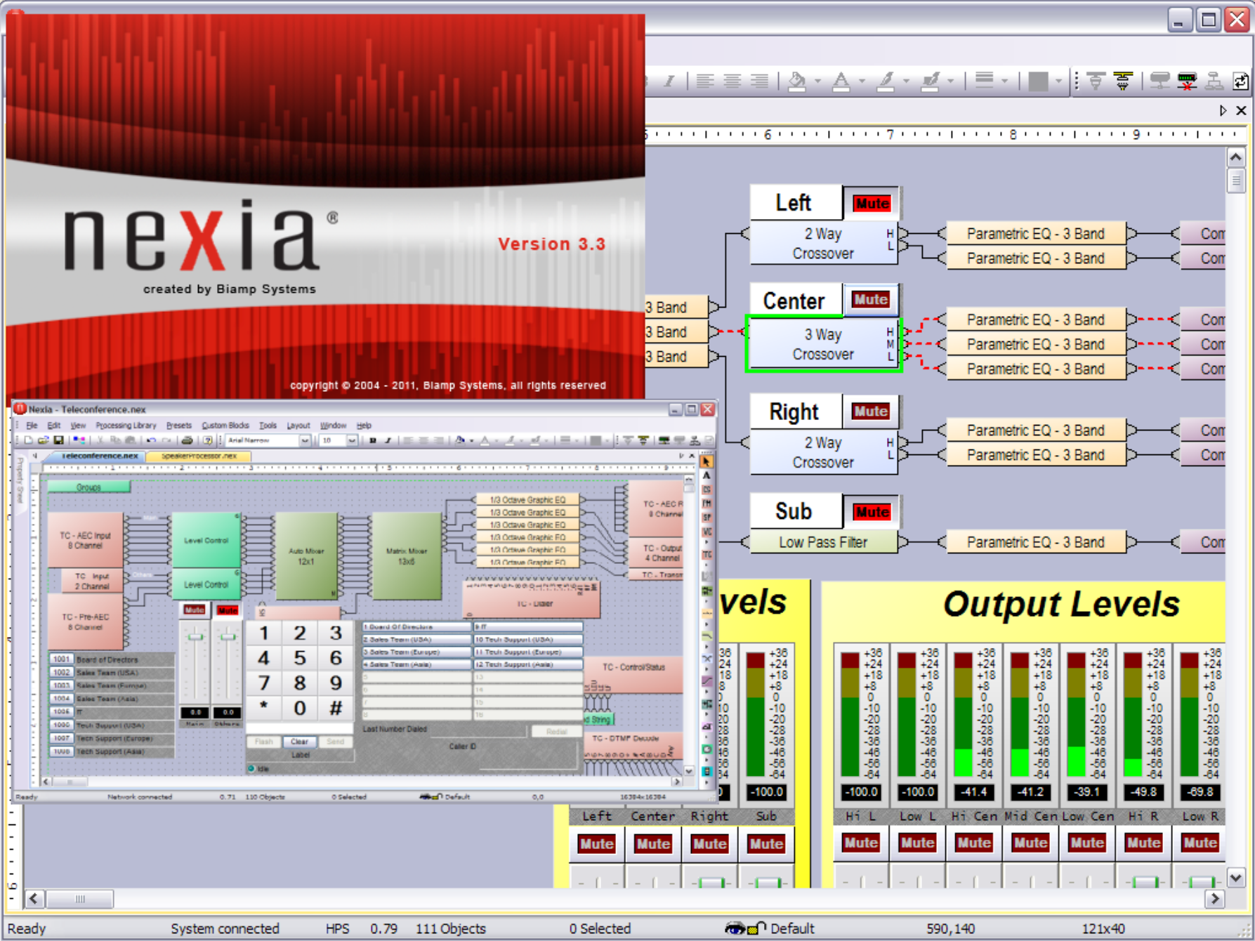Open the grey color box dropdown arrow

[1058, 81]
